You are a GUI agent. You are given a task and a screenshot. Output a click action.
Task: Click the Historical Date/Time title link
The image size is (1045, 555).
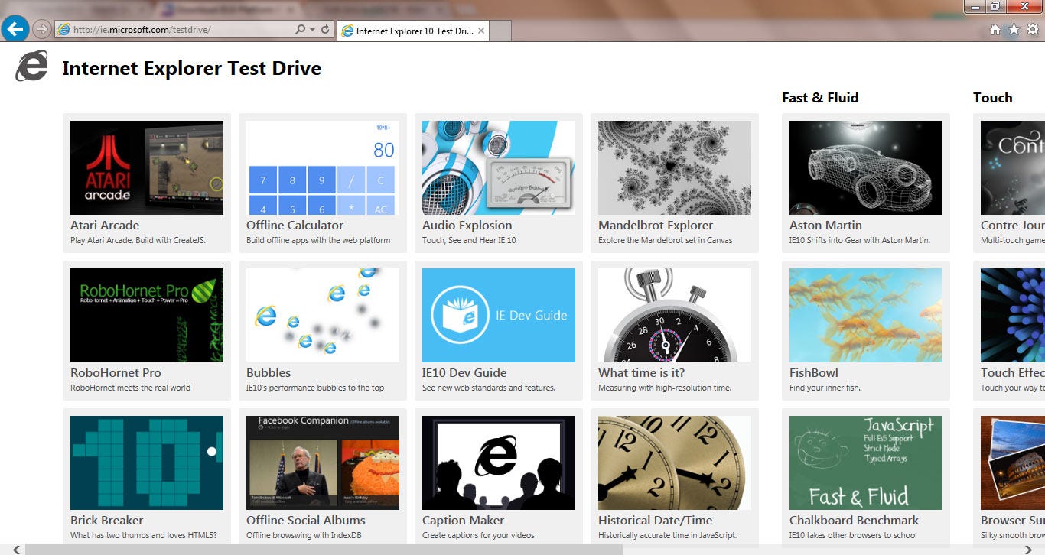[656, 521]
